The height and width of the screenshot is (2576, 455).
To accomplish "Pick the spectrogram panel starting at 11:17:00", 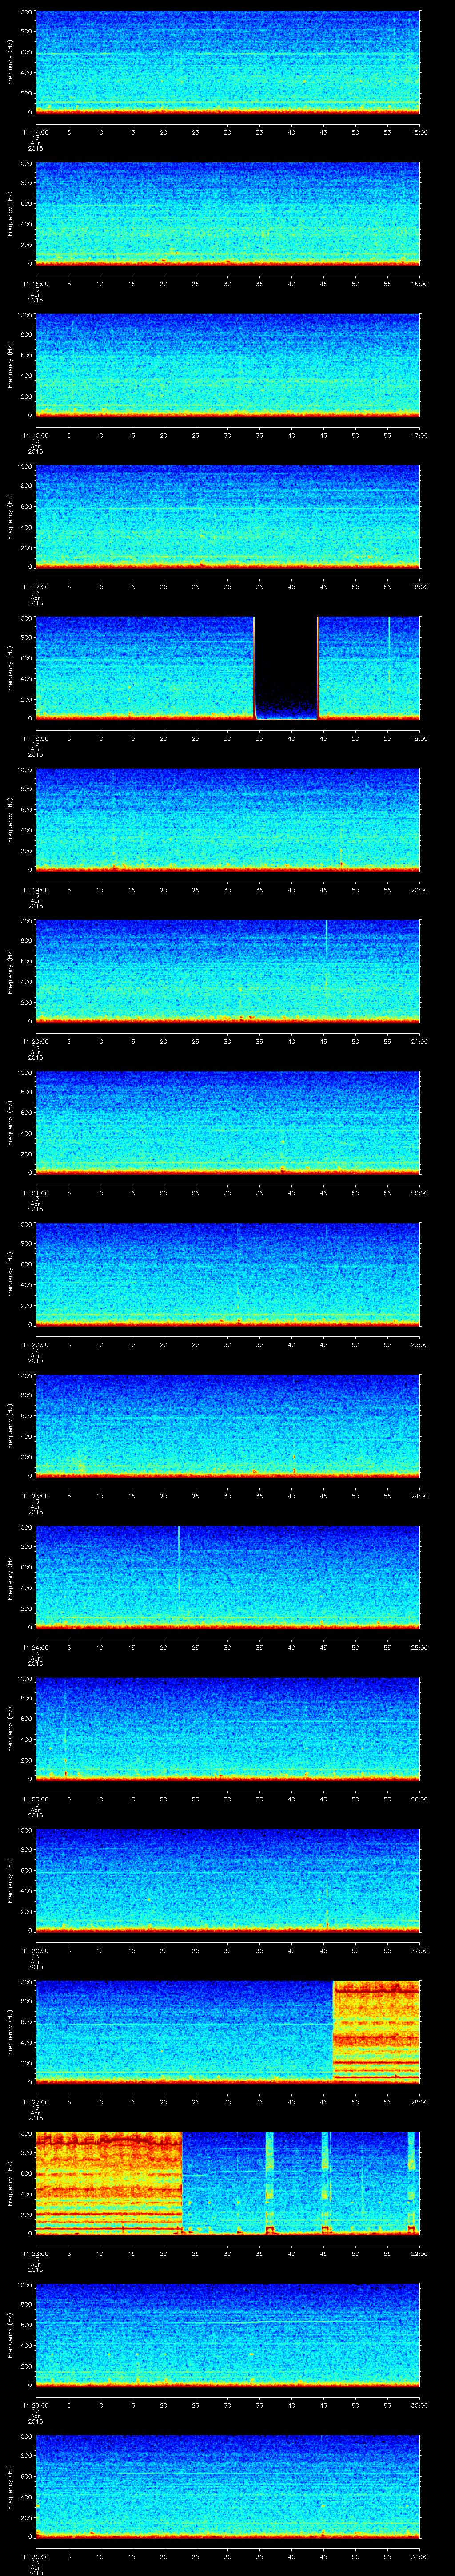I will [x=228, y=516].
